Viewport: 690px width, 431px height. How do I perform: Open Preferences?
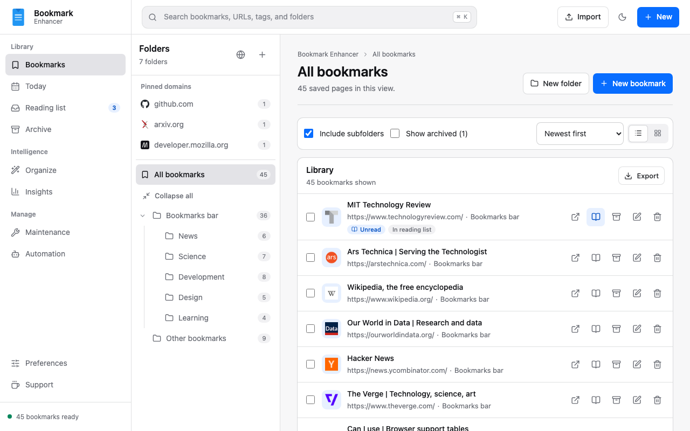(x=65, y=363)
